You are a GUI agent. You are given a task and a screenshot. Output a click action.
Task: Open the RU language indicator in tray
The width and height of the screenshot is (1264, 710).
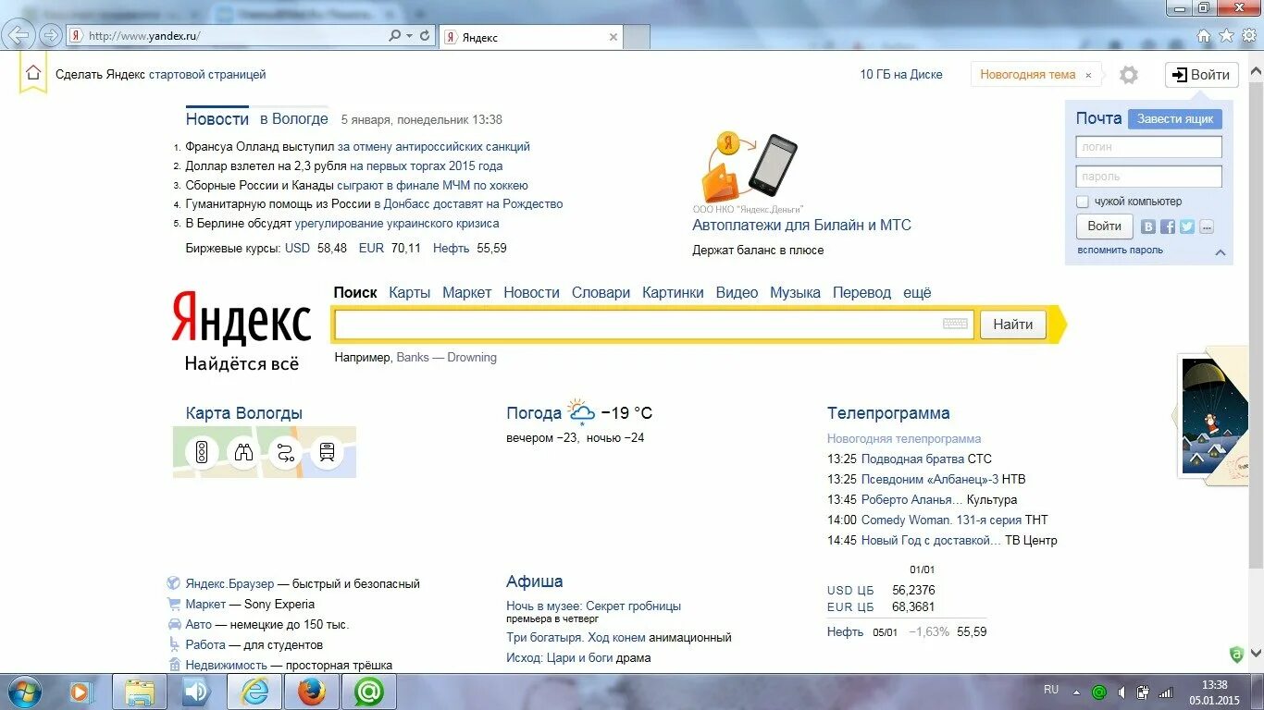[x=1051, y=690]
